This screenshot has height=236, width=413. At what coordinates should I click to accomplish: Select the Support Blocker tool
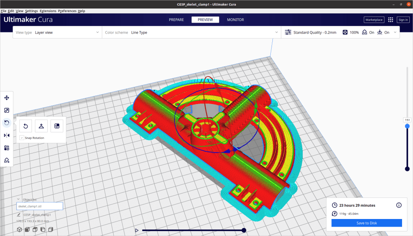click(7, 160)
